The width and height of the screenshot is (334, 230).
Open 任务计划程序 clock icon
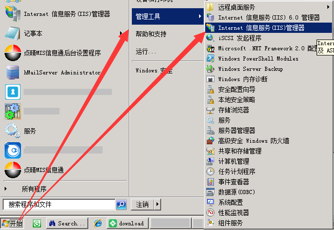tap(210, 171)
